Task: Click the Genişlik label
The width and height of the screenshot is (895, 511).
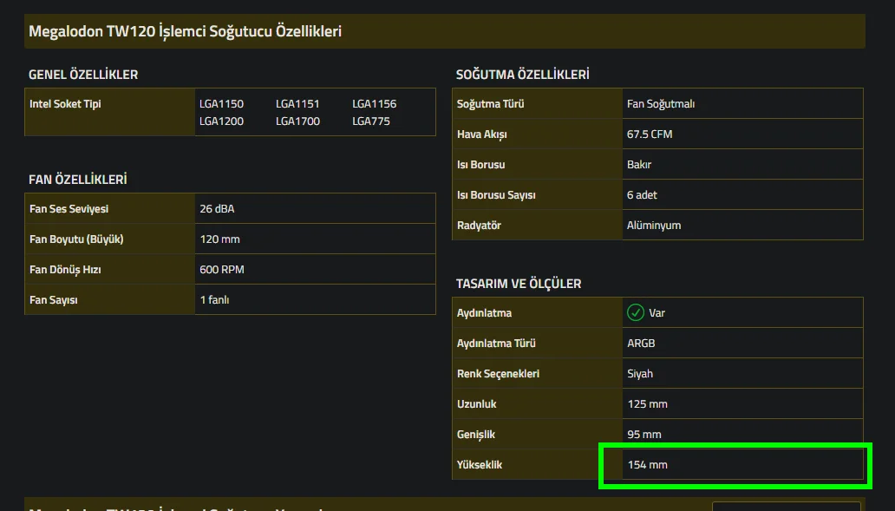Action: point(476,435)
